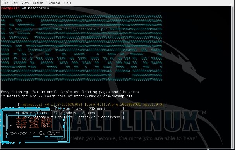235x150 pixels.
Task: Click the 'auxiliary - 239 post' text
Action: [84, 109]
